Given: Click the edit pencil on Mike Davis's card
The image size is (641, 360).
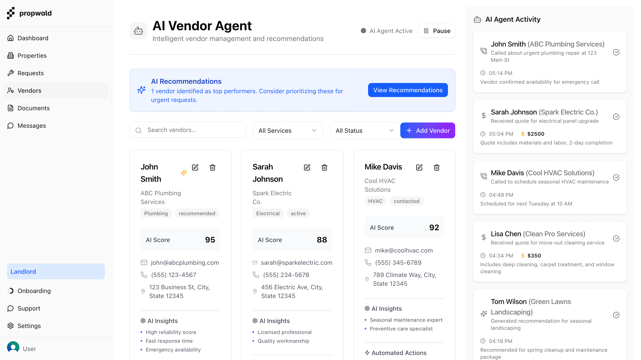Looking at the screenshot, I should (x=419, y=167).
